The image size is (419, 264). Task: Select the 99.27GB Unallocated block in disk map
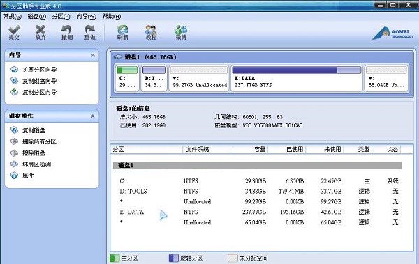199,78
